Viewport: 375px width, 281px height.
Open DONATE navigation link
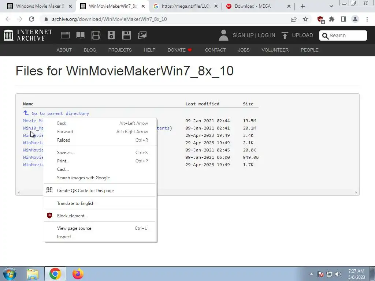coord(179,50)
